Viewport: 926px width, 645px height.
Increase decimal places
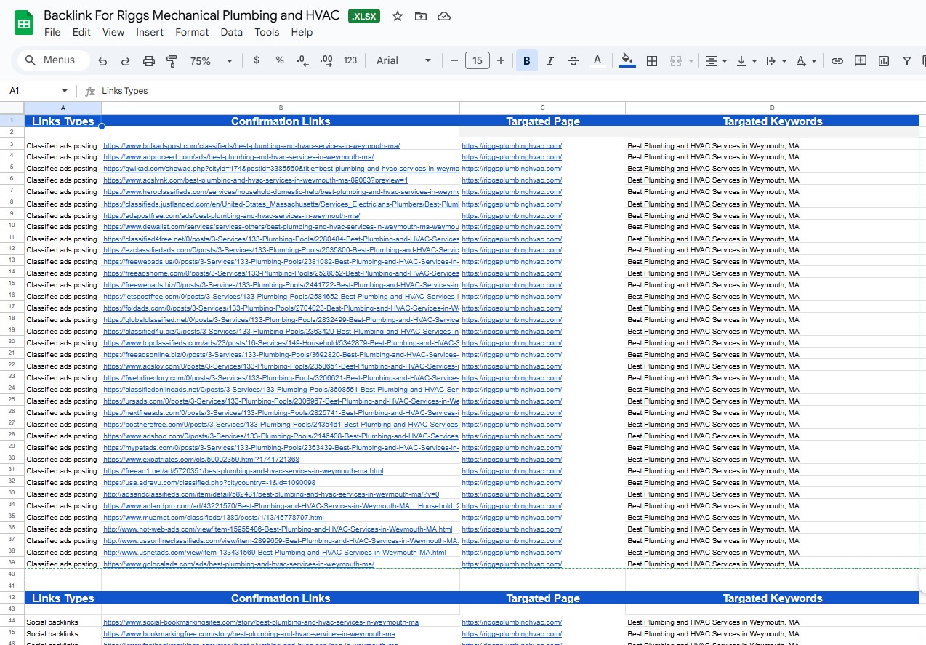tap(326, 61)
